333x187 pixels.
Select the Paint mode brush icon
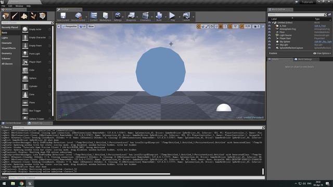15,16
